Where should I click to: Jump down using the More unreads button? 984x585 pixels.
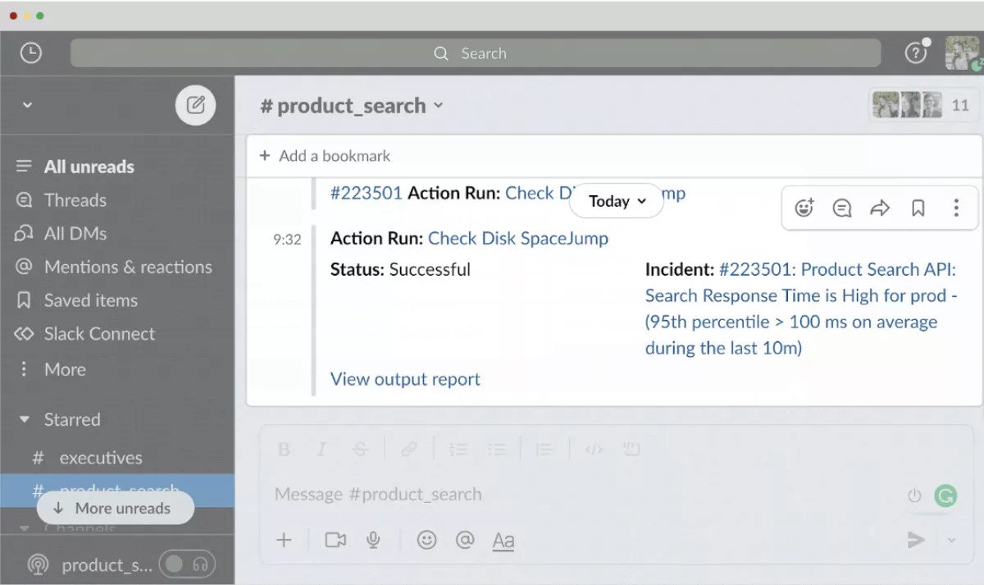point(115,508)
